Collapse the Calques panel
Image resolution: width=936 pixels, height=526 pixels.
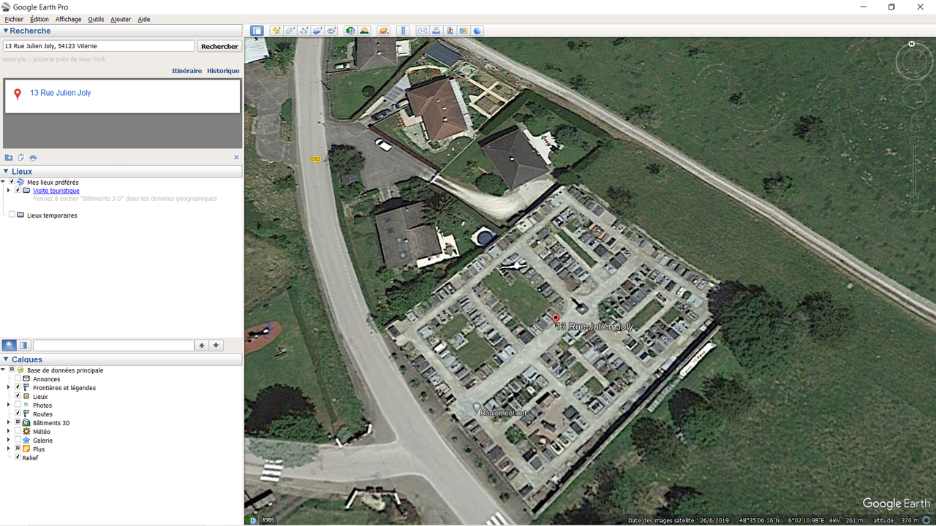point(6,359)
